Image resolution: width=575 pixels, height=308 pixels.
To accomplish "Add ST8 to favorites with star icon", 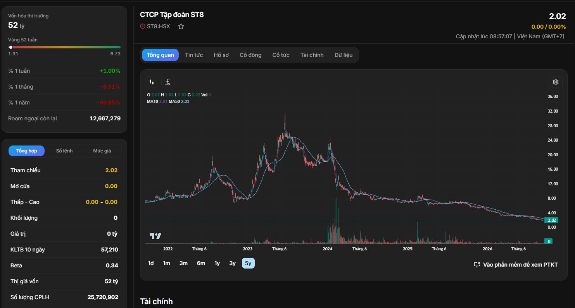I will [181, 26].
